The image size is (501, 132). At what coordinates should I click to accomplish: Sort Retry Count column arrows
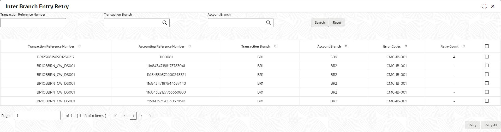[463, 46]
